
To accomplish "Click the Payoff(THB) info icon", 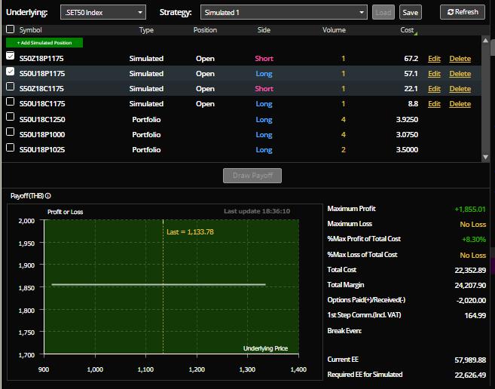I will coord(48,196).
